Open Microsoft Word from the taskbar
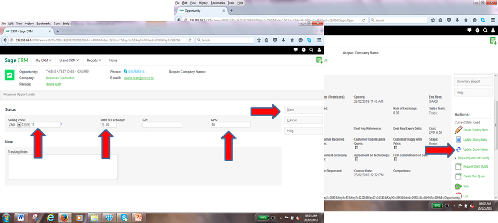Screen dimensions: 498x223 (x=22, y=218)
